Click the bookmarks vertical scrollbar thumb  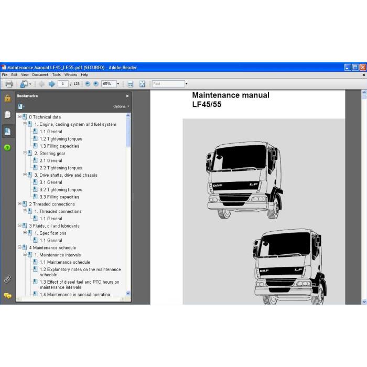(128, 133)
